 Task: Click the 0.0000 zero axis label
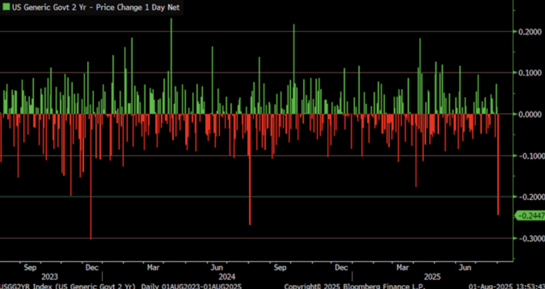(530, 114)
